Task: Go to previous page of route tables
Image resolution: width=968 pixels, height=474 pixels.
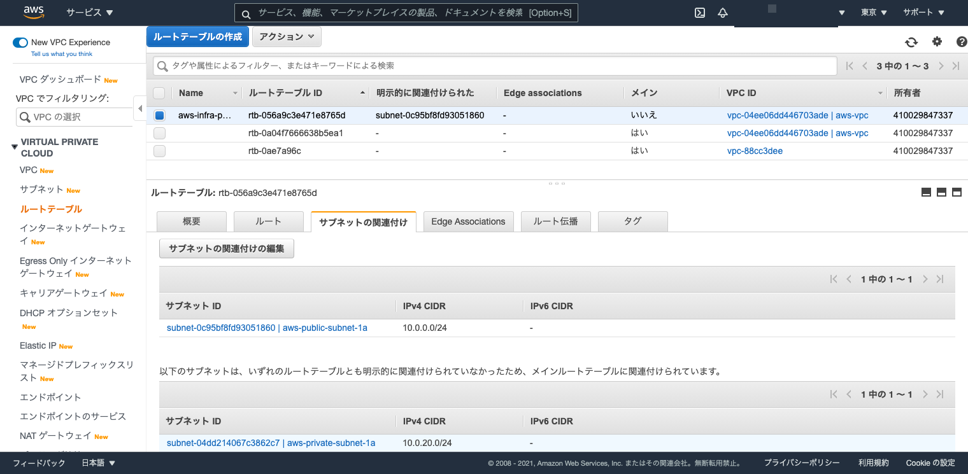Action: 865,66
